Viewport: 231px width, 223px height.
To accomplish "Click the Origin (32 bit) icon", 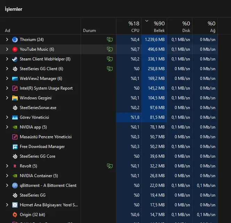I will (15, 215).
